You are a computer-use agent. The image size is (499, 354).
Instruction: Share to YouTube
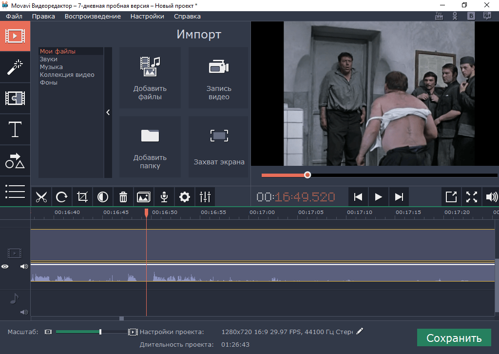(x=439, y=16)
